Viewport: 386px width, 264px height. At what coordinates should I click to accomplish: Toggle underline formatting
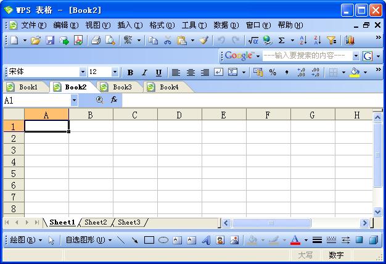pos(159,72)
